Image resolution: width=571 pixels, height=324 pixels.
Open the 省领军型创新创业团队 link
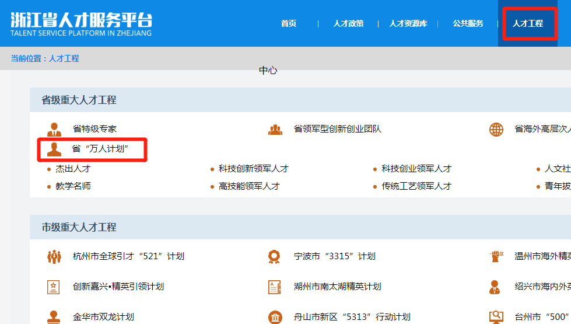pyautogui.click(x=338, y=129)
